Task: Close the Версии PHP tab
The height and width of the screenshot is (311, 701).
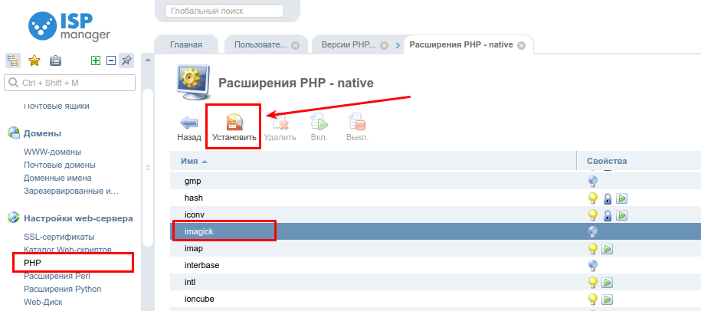Action: (384, 46)
